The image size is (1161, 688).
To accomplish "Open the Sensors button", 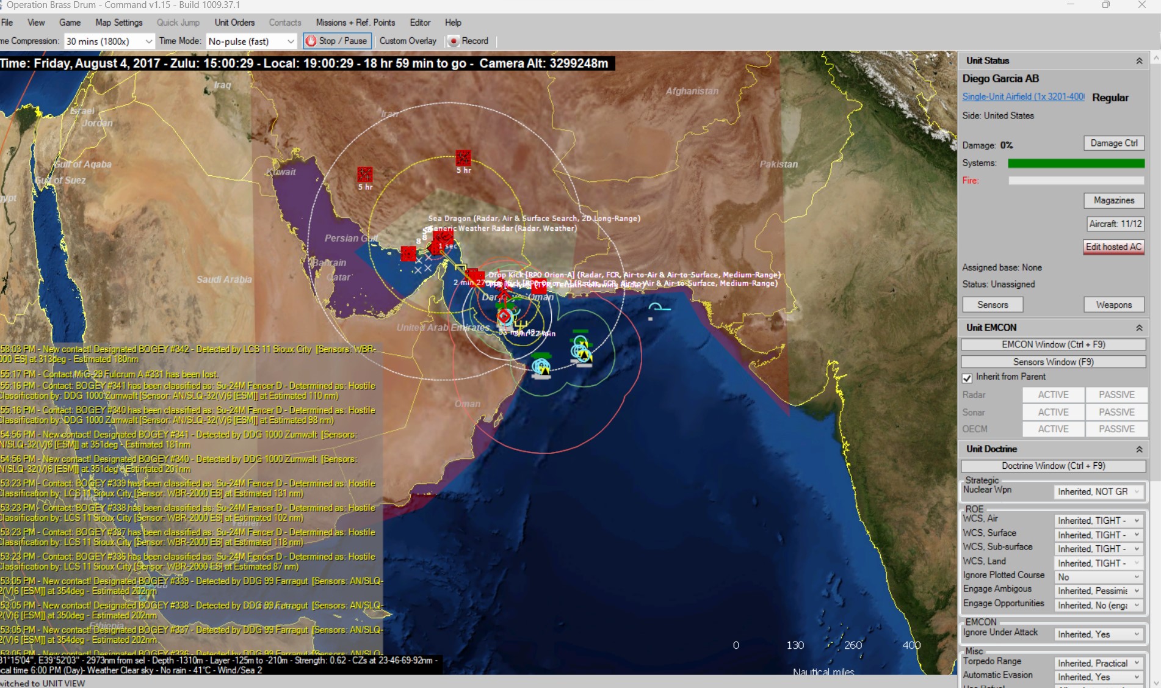I will [x=993, y=305].
